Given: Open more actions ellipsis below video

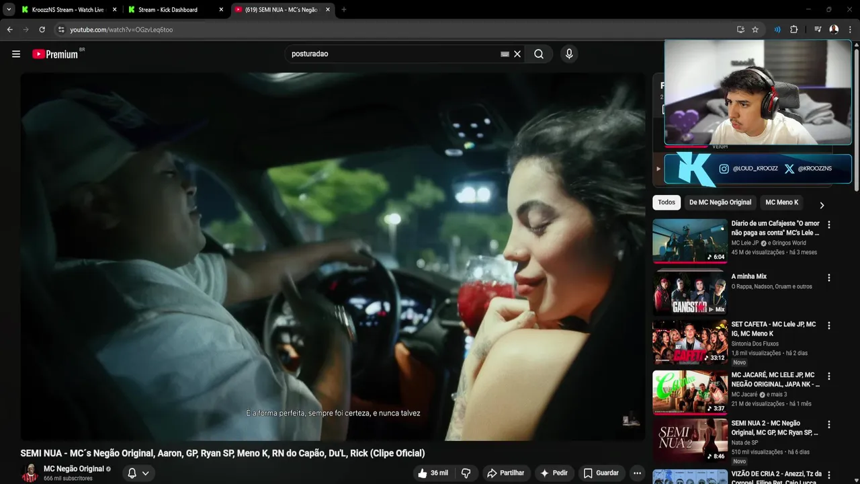Looking at the screenshot, I should [637, 473].
